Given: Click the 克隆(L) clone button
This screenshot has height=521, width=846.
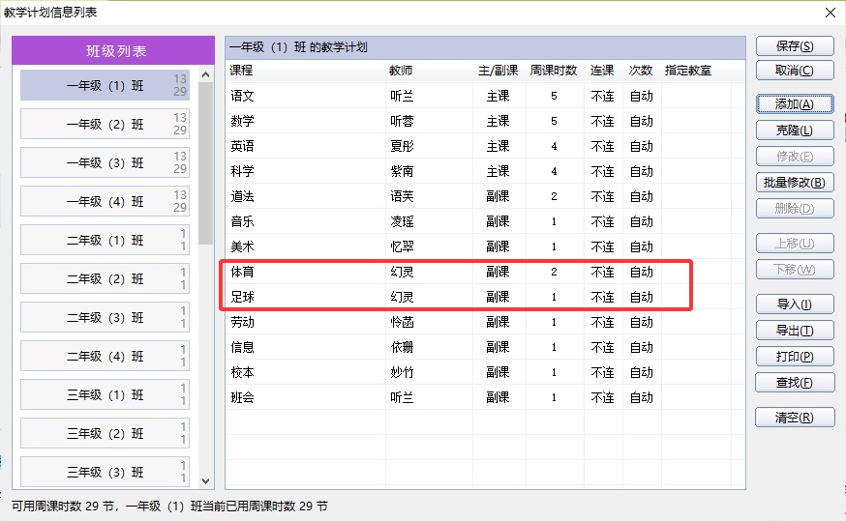Looking at the screenshot, I should tap(794, 130).
